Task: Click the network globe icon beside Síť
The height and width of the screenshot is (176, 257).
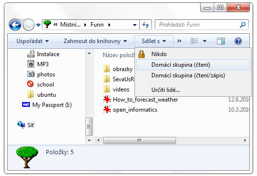Action: [21, 125]
